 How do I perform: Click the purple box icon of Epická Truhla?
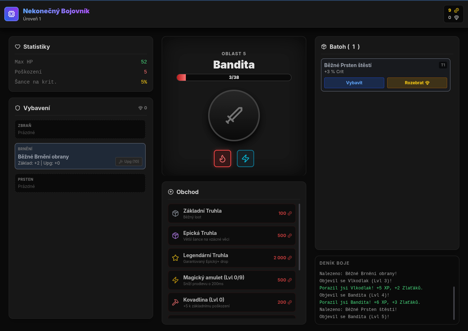point(175,236)
